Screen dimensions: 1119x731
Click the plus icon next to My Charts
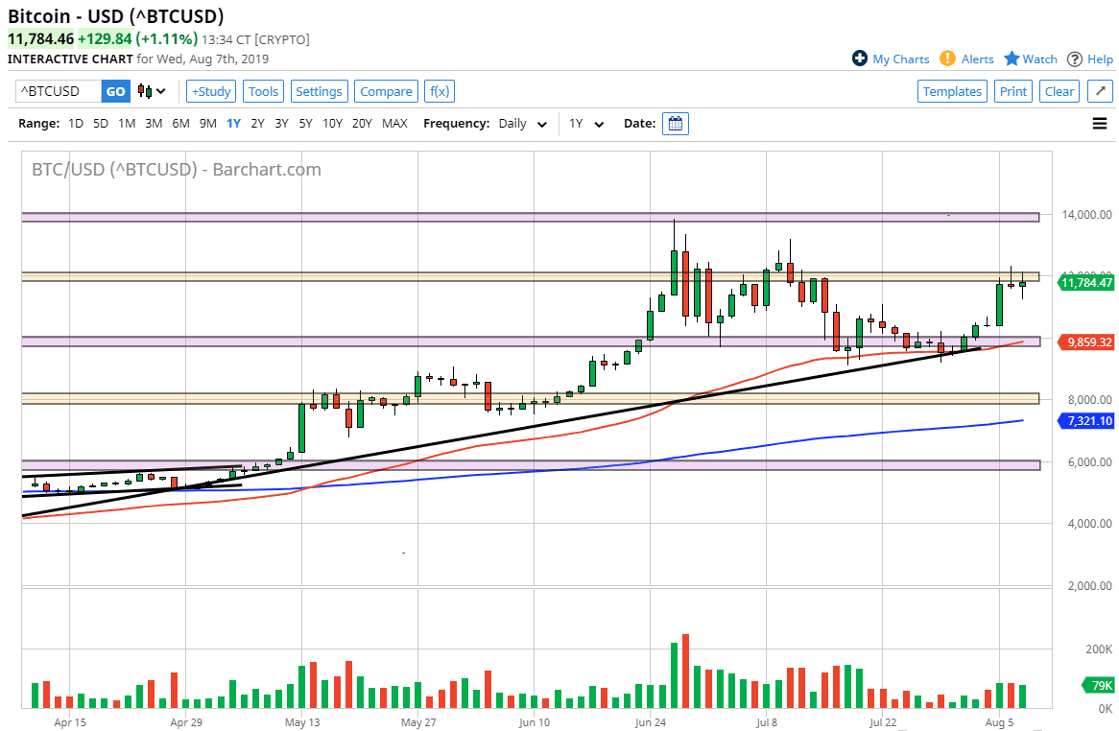pyautogui.click(x=858, y=59)
